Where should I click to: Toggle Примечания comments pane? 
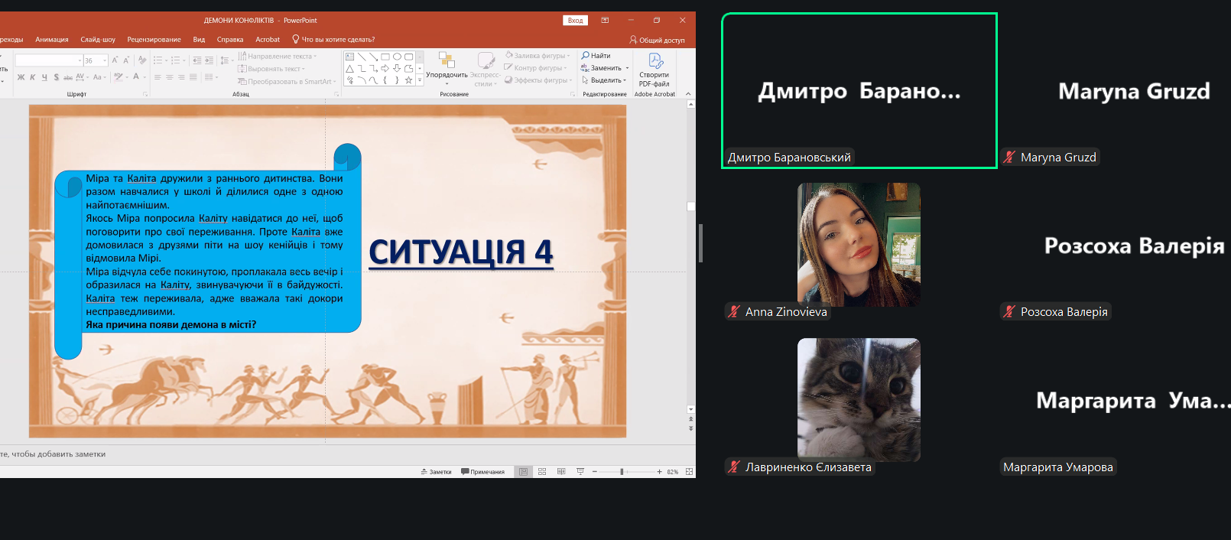482,472
